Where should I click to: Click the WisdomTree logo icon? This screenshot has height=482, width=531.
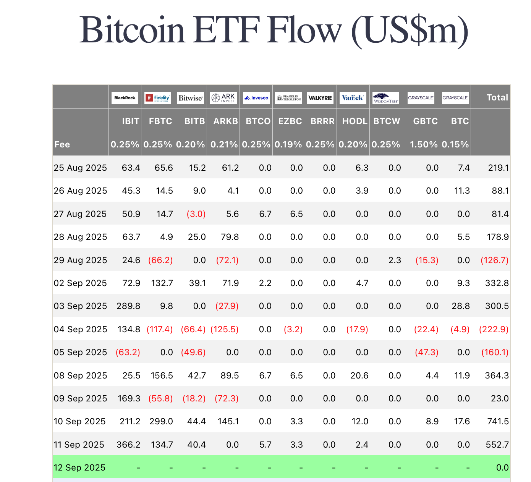click(x=386, y=98)
